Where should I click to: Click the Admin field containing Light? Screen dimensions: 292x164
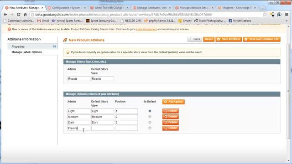tap(78, 111)
